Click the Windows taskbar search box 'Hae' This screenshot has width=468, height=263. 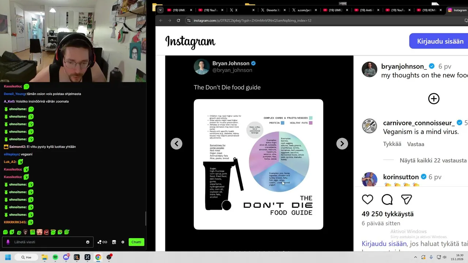coord(26,257)
